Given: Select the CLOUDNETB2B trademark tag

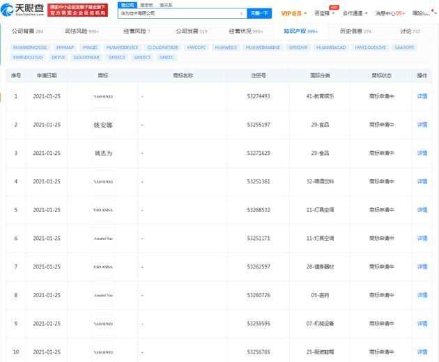Looking at the screenshot, I should (162, 47).
